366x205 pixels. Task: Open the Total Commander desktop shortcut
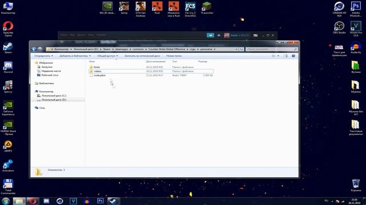8,187
